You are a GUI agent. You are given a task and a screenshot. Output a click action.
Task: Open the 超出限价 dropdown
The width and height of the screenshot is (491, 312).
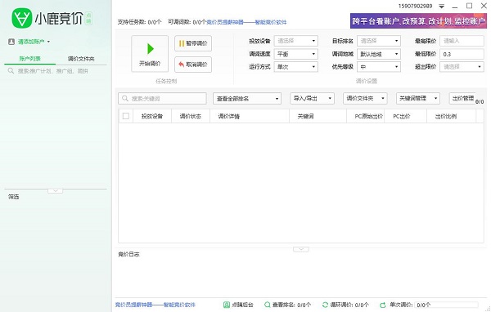point(462,67)
